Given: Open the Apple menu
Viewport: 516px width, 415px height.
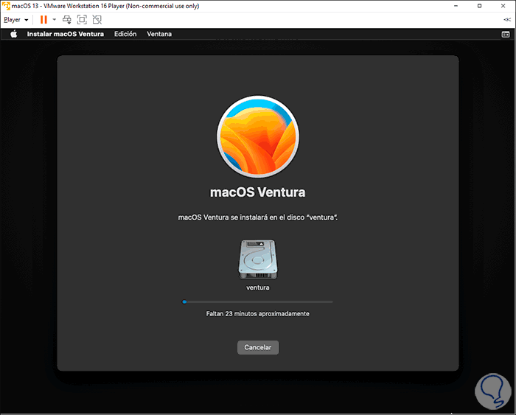Looking at the screenshot, I should (x=13, y=34).
